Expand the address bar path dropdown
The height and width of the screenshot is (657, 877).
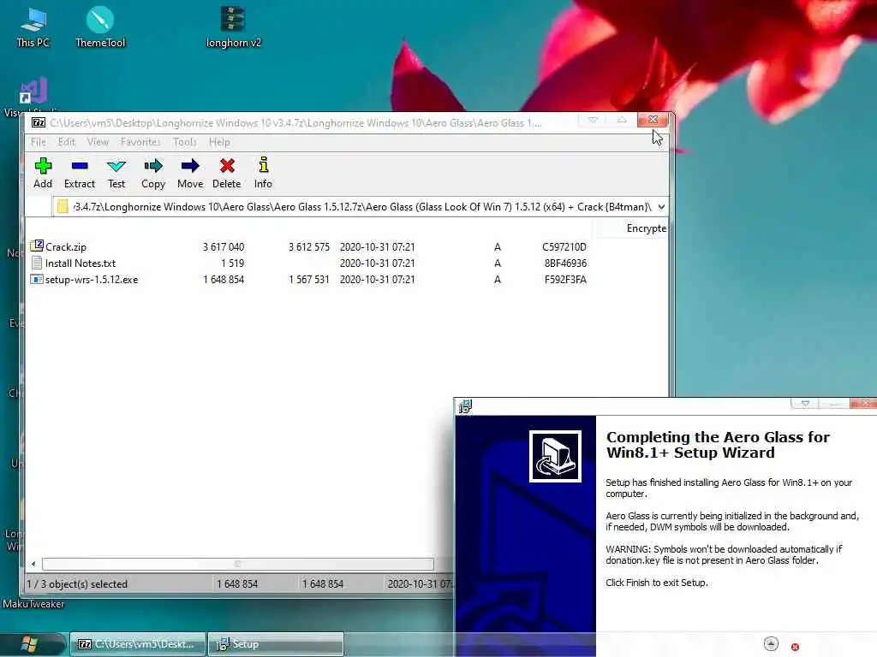pyautogui.click(x=662, y=207)
